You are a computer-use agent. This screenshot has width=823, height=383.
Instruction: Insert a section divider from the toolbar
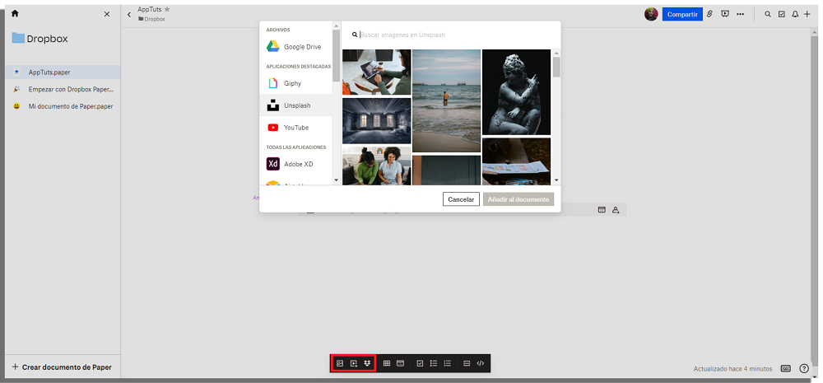467,363
